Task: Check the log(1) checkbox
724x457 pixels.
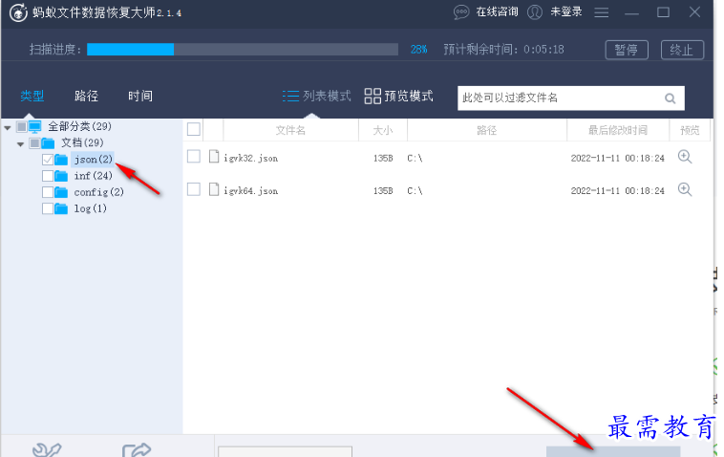Action: (48, 208)
